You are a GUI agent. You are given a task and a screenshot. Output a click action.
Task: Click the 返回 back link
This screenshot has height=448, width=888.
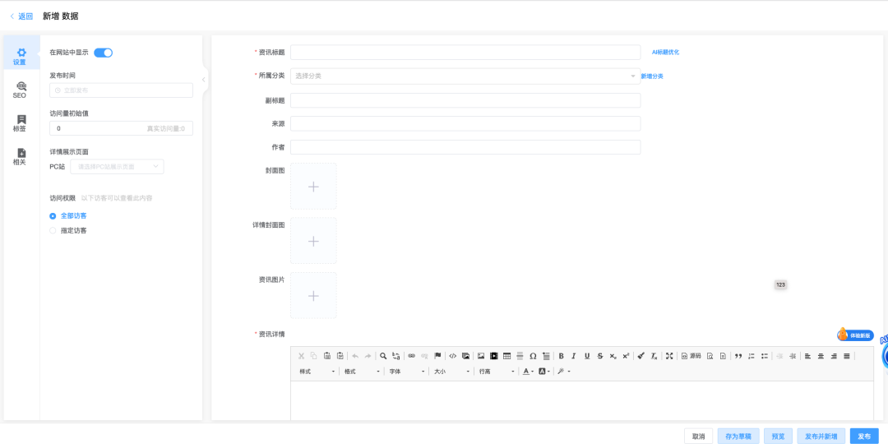click(x=21, y=16)
